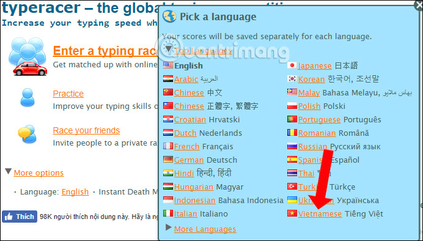423x241 pixels.
Task: Choose the Dutch language link
Action: pos(185,133)
